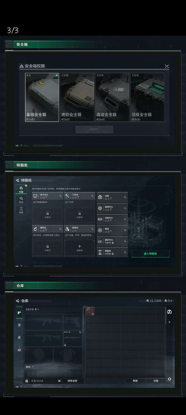Click the magnifier on 工作台 panel
Screen dimensions: 186x415
coord(92,196)
